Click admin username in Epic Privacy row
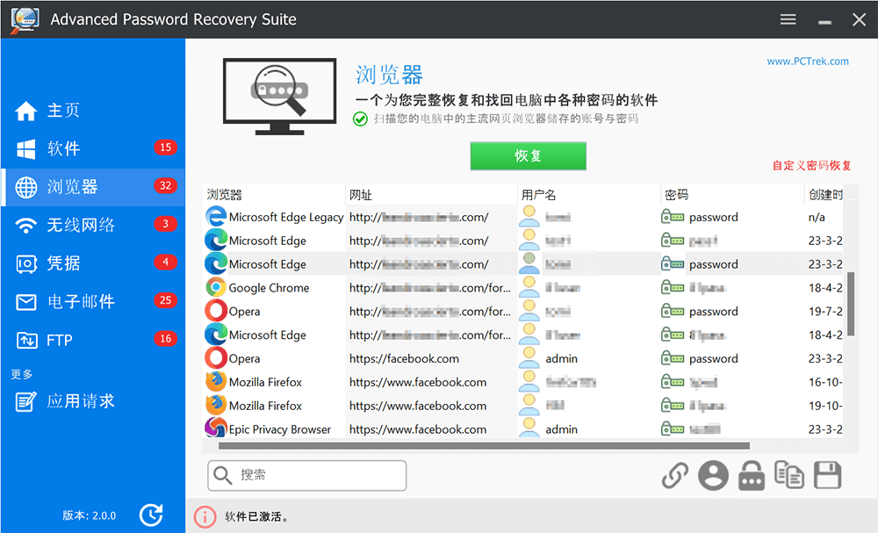The height and width of the screenshot is (533, 878). (x=562, y=429)
